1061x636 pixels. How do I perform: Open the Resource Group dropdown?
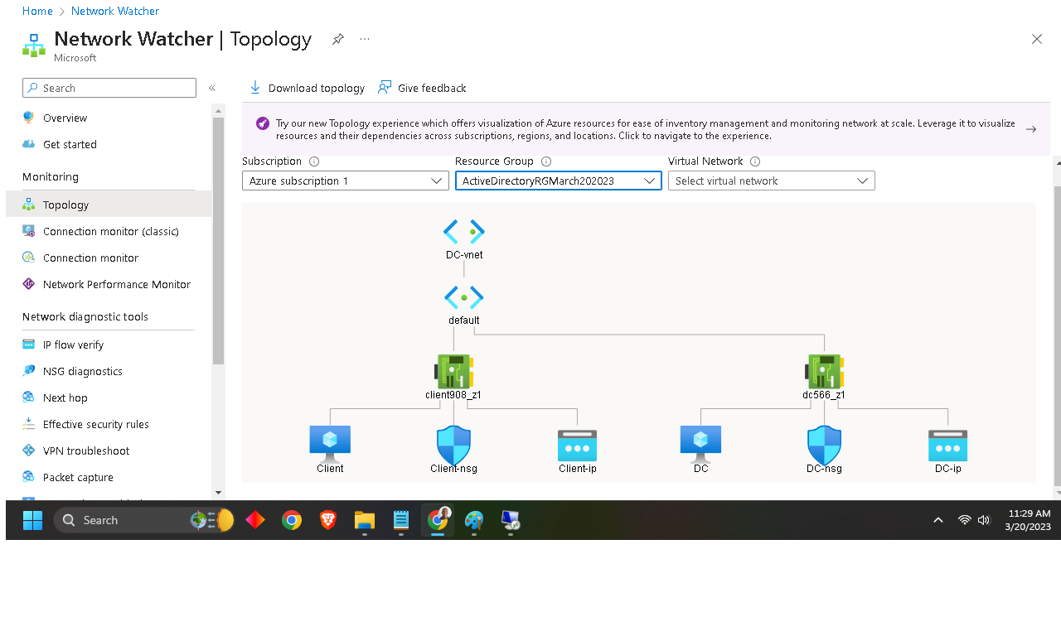(x=558, y=181)
